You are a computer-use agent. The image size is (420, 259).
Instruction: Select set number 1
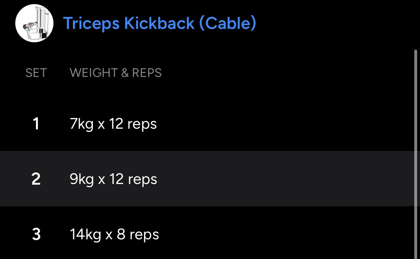(x=36, y=124)
